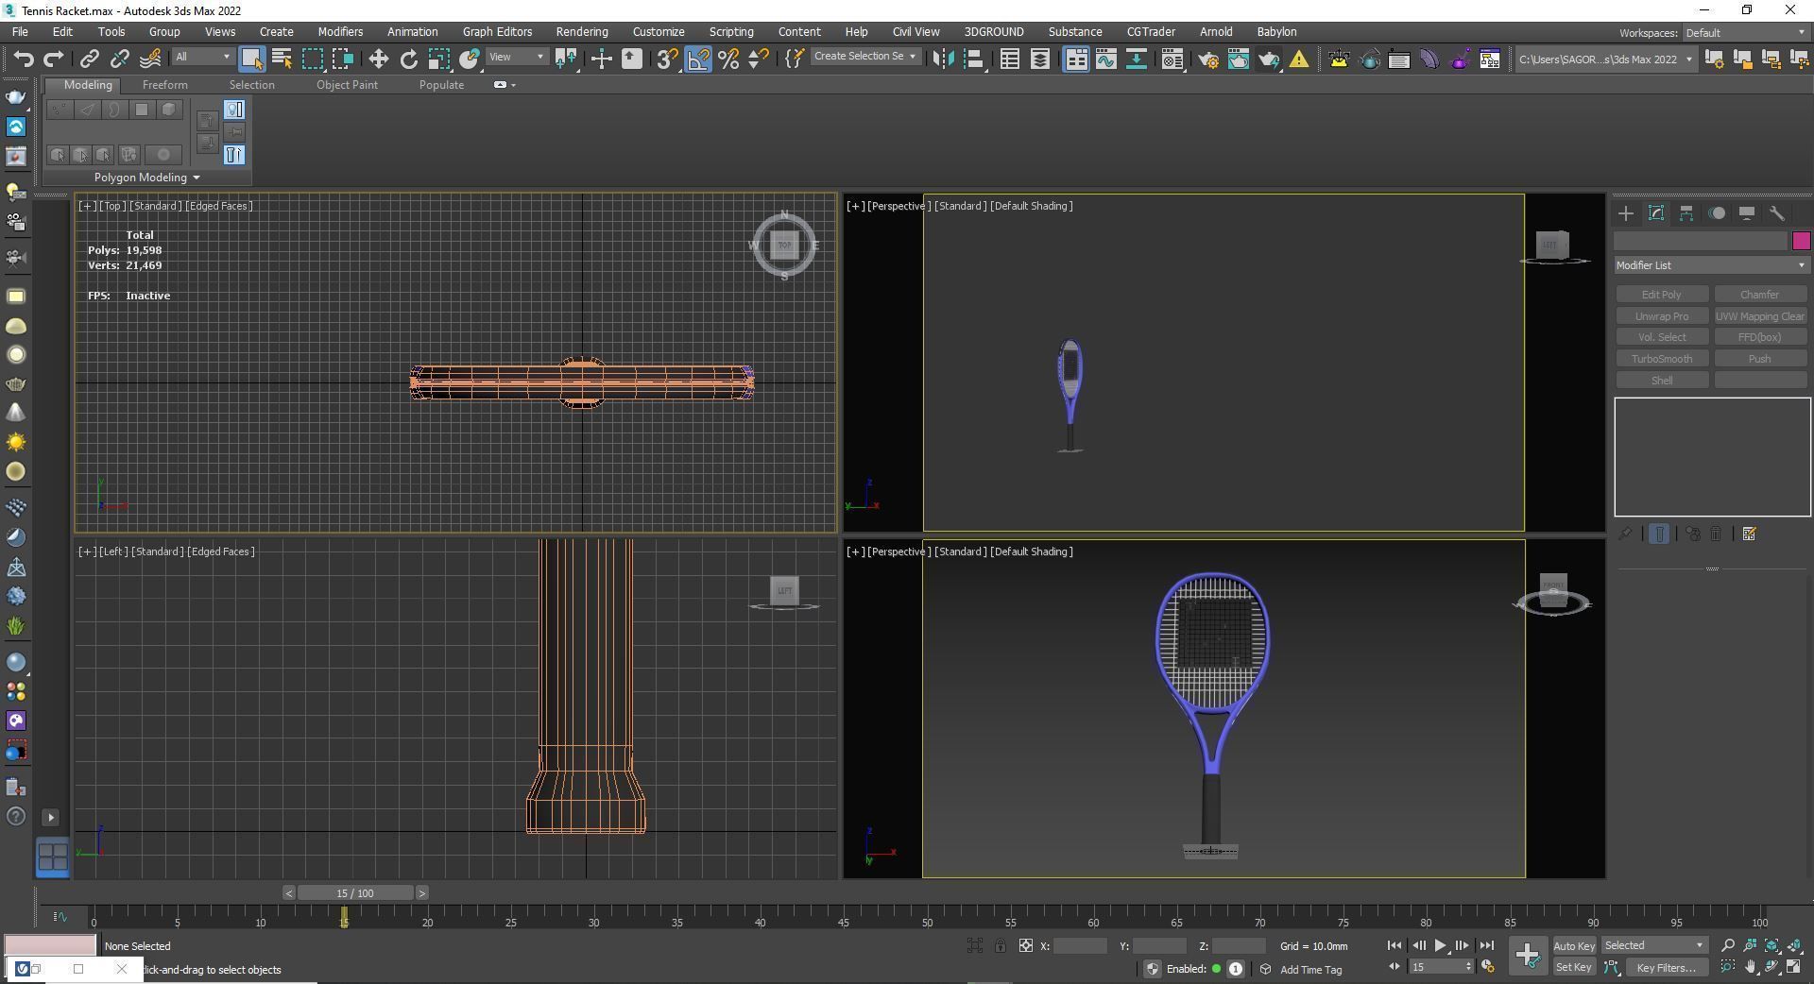The image size is (1814, 984).
Task: Choose the Select and Move tool
Action: [x=378, y=59]
